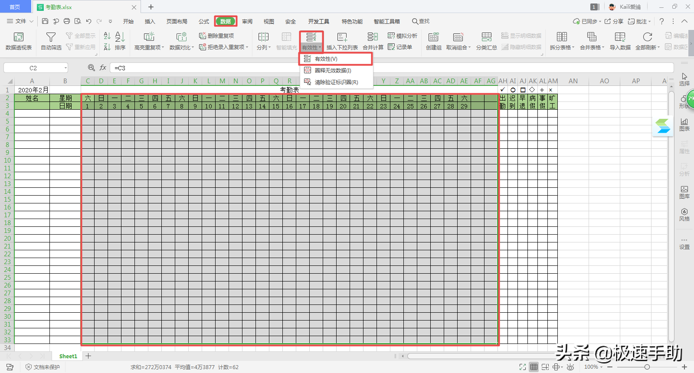Expand the Name Box dropdown
Image resolution: width=694 pixels, height=373 pixels.
pyautogui.click(x=65, y=68)
